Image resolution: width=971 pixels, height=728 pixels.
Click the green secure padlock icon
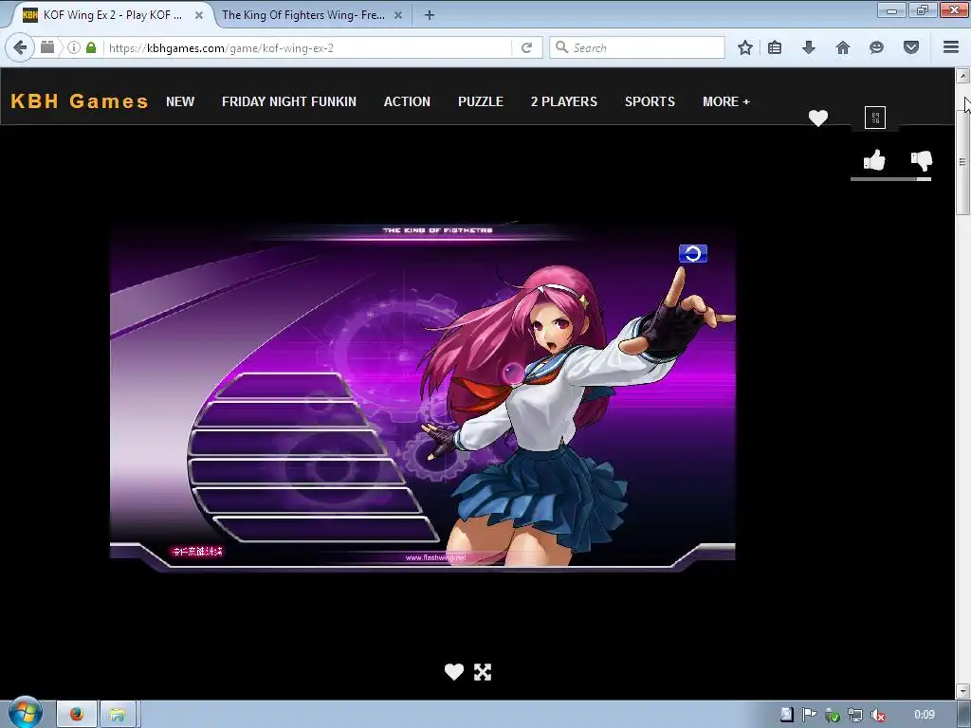pos(91,47)
